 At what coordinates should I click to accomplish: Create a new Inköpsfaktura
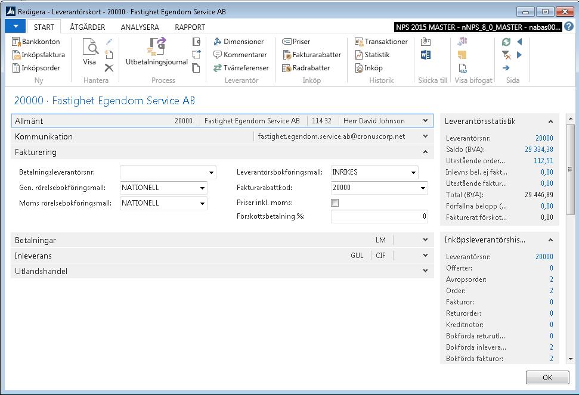[38, 55]
